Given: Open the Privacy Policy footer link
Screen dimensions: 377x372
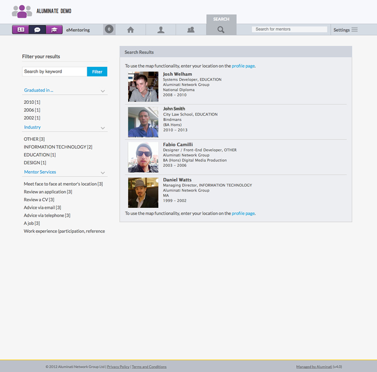Looking at the screenshot, I should coord(118,367).
